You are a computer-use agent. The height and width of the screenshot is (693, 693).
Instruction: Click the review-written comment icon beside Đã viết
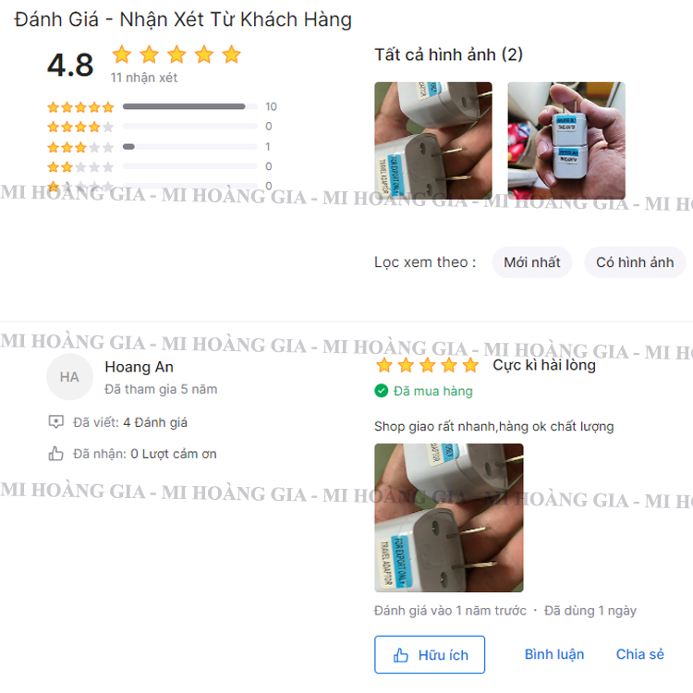tap(55, 422)
